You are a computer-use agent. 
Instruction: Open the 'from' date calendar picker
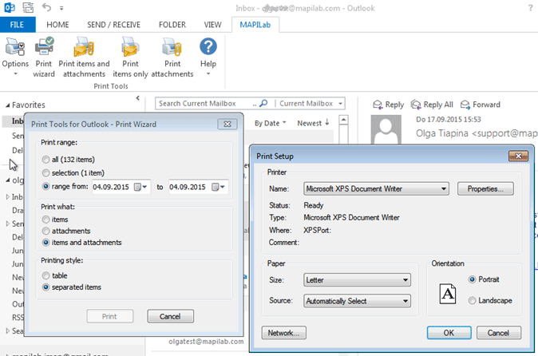click(x=140, y=187)
